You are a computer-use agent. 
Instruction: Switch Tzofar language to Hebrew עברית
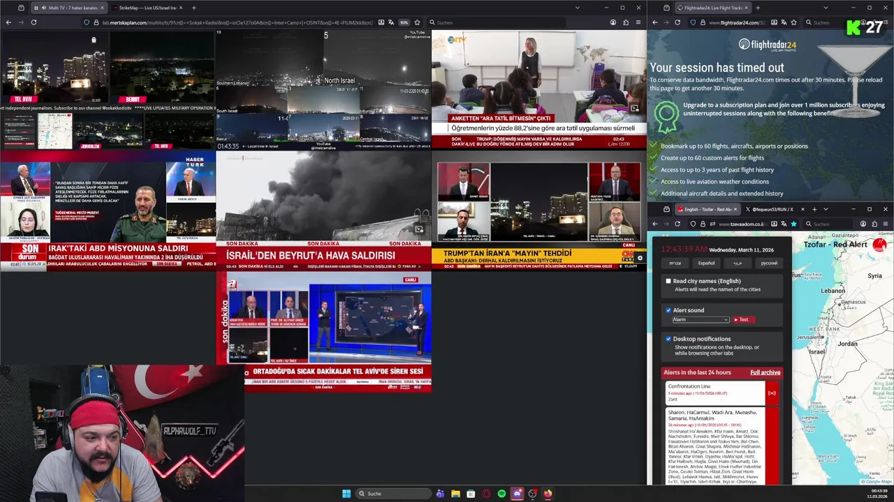point(675,263)
